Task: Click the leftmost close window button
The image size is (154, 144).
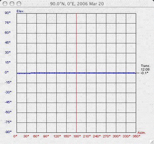Action: point(5,4)
